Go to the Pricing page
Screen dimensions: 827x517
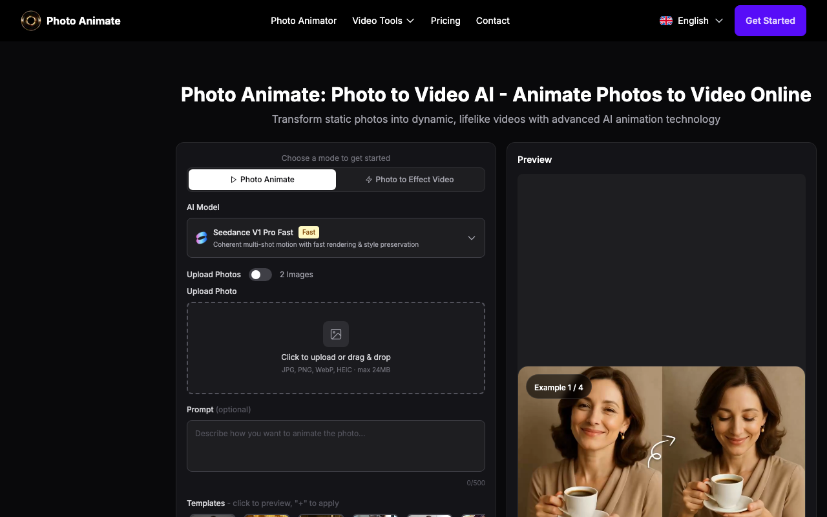click(x=446, y=21)
